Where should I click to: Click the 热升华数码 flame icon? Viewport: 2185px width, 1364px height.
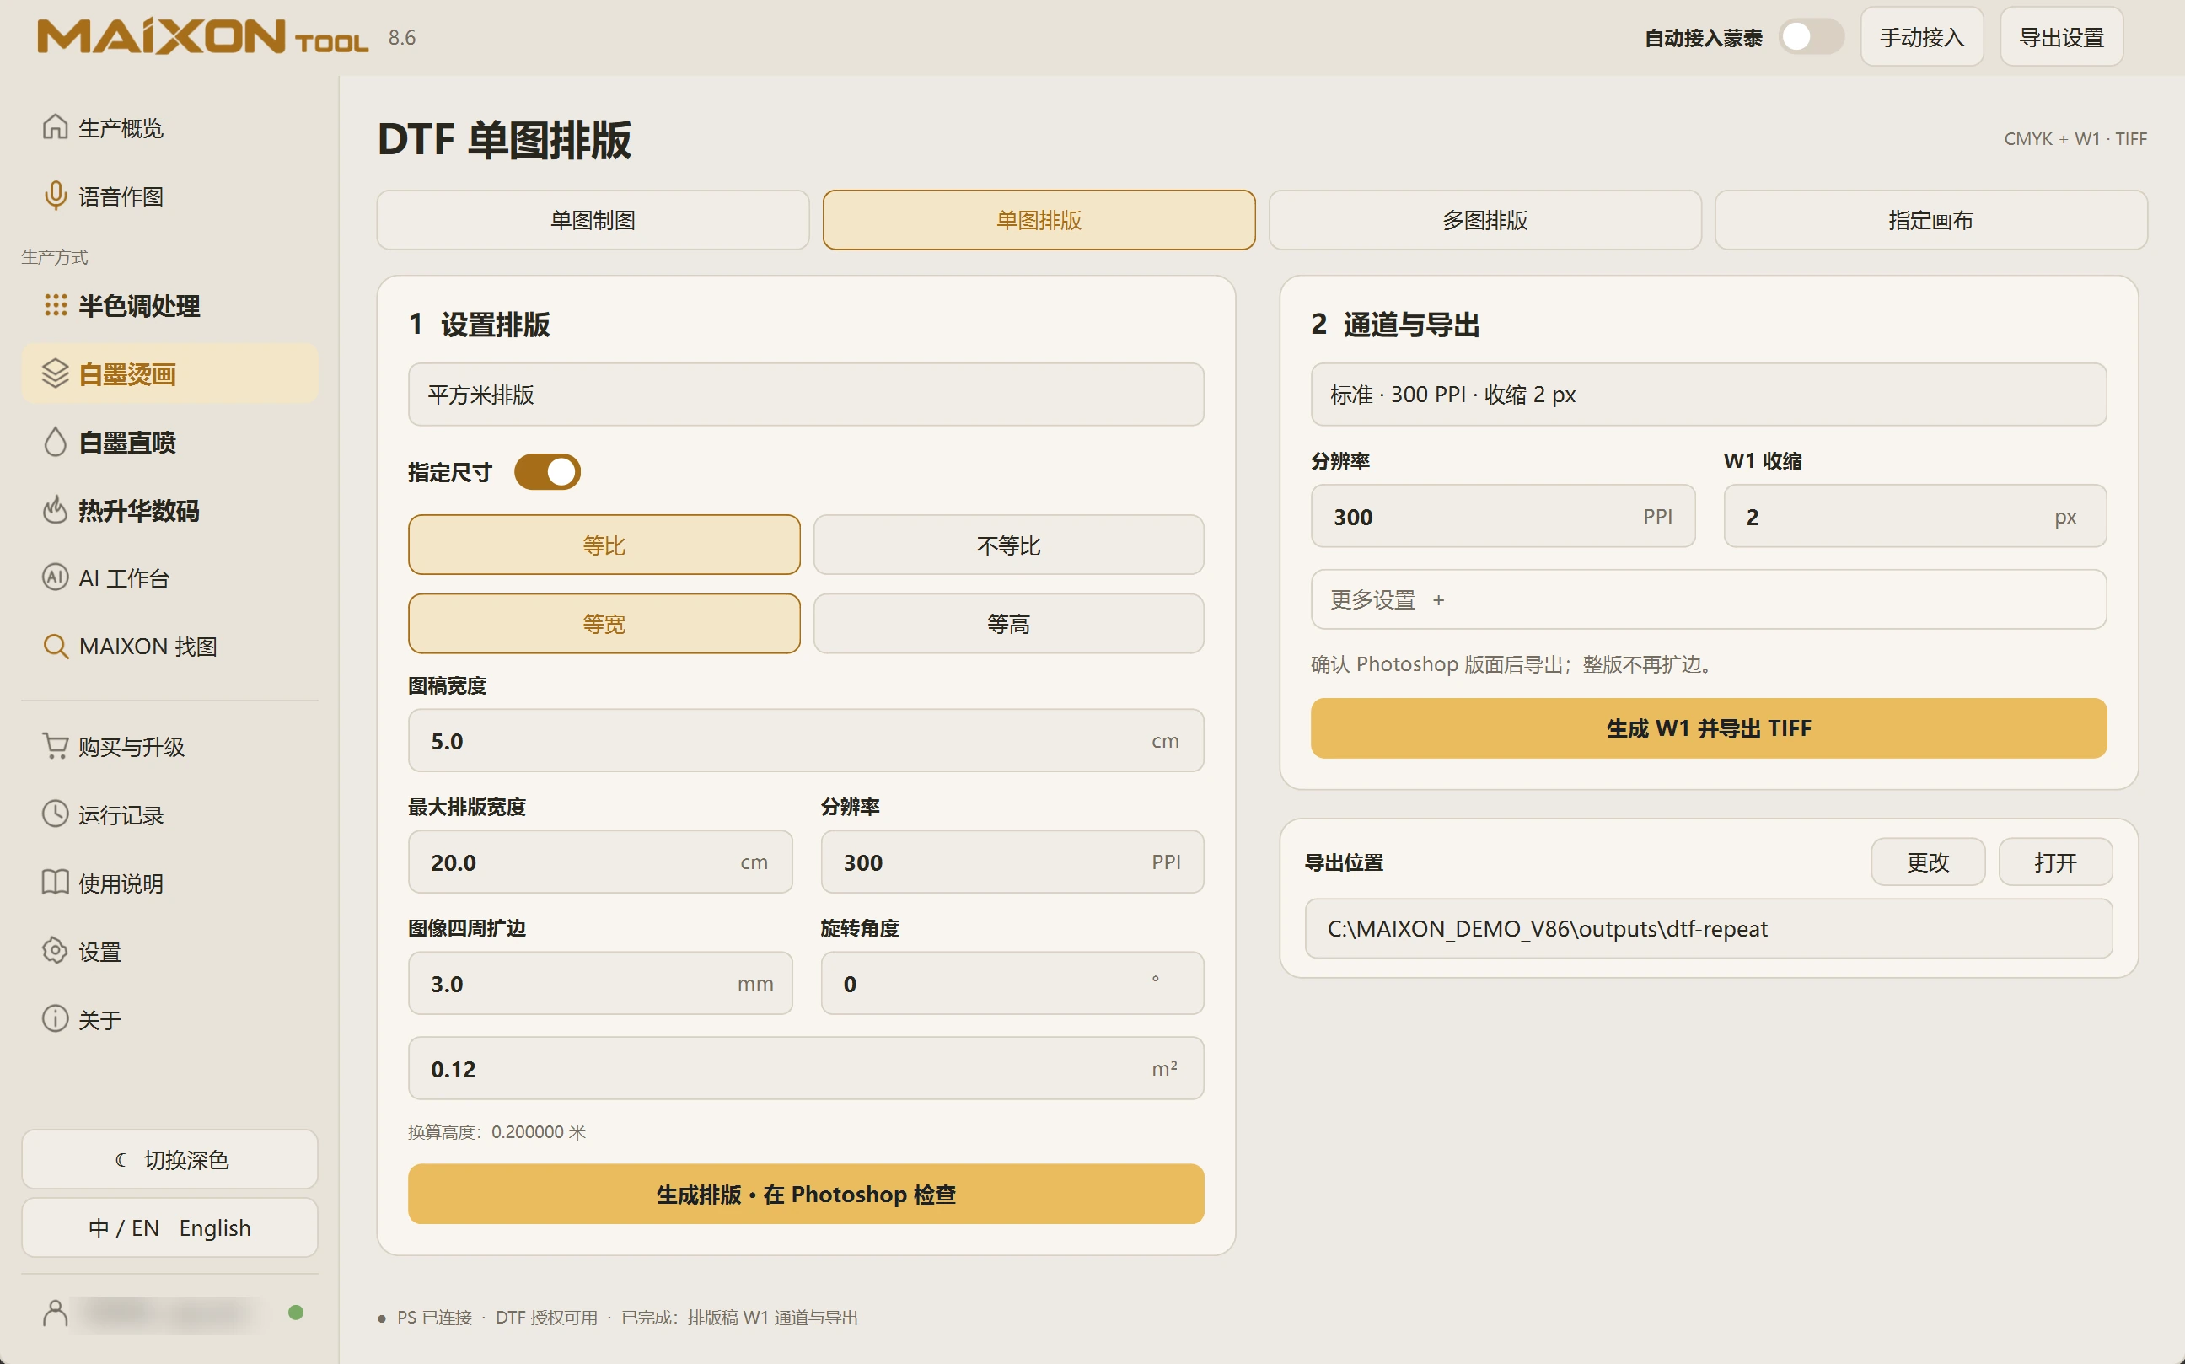(55, 510)
